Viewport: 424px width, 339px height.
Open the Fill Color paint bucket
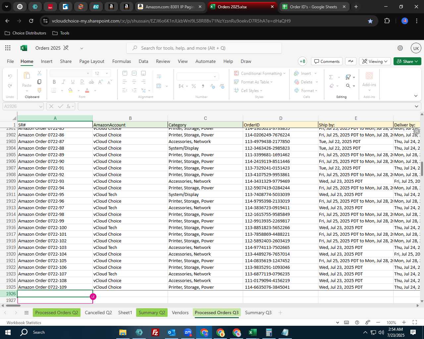(x=71, y=90)
